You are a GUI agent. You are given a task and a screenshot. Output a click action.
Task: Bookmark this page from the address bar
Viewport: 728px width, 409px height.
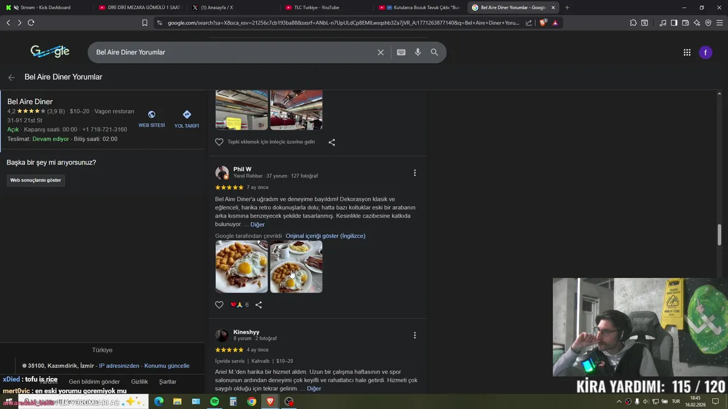[144, 23]
